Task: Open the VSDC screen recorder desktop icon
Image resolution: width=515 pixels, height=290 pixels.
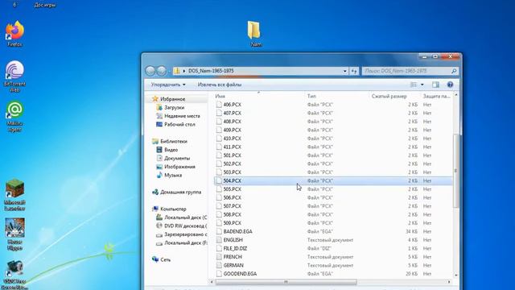Action: click(14, 275)
